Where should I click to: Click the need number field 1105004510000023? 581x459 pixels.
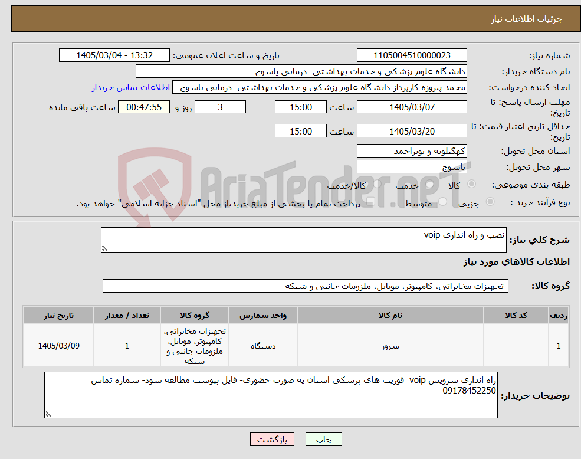[412, 55]
